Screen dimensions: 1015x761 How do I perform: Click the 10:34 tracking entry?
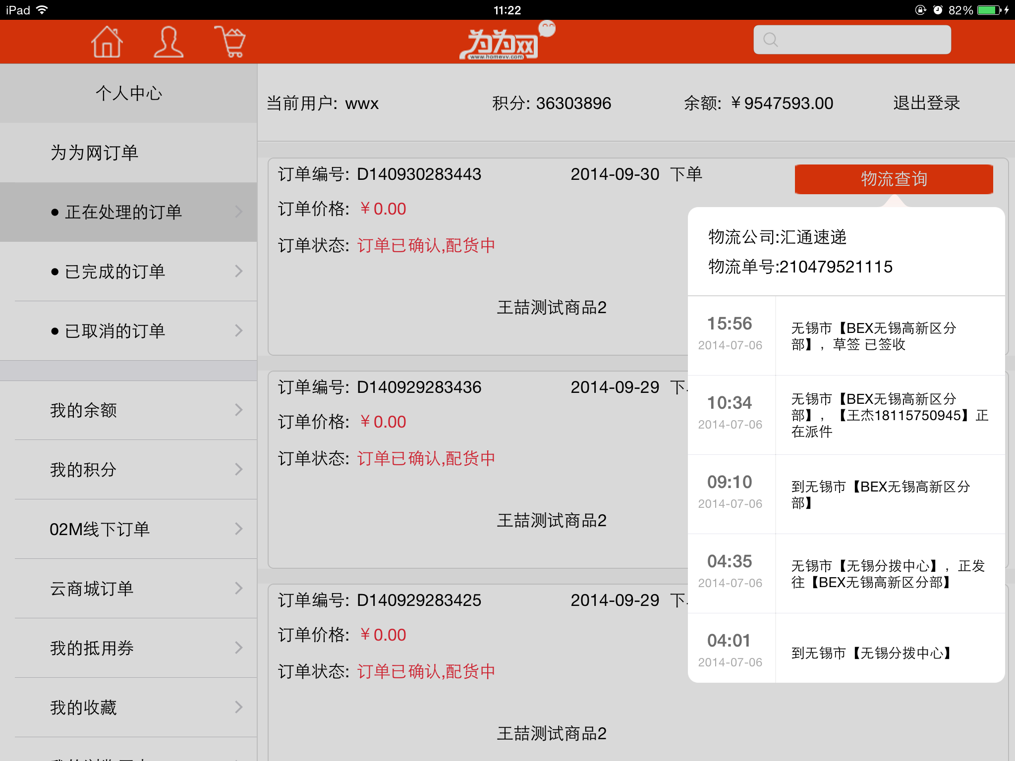(x=846, y=415)
